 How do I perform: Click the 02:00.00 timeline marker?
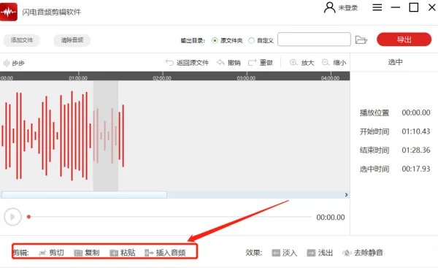pyautogui.click(x=162, y=78)
